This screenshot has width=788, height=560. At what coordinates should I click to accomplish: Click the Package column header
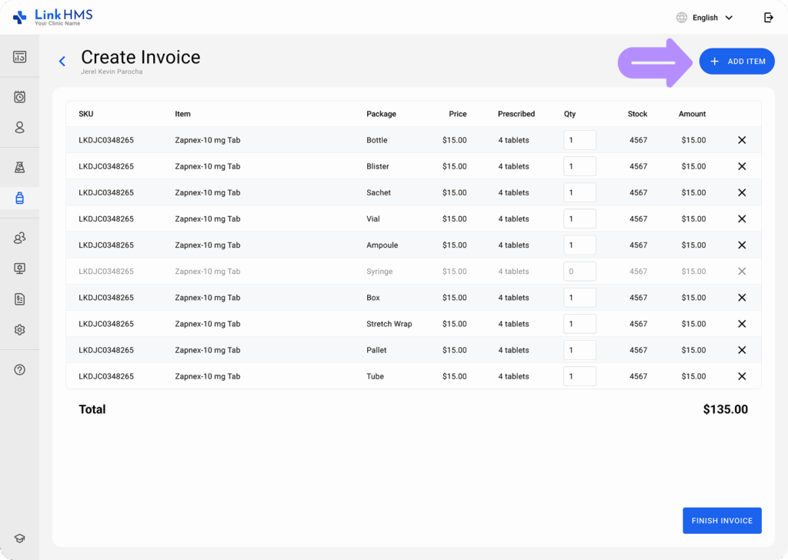381,114
